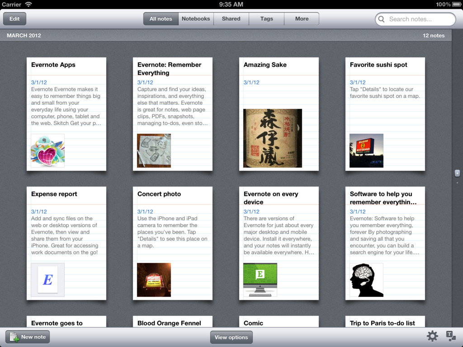The image size is (463, 347).
Task: Tap the "Capture and find your ideas" snippet
Action: [x=172, y=106]
